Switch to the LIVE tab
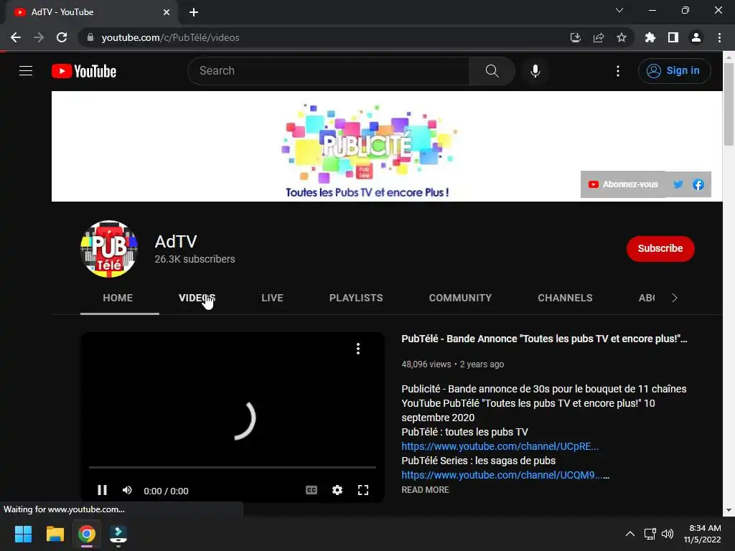The image size is (735, 551). (x=272, y=298)
